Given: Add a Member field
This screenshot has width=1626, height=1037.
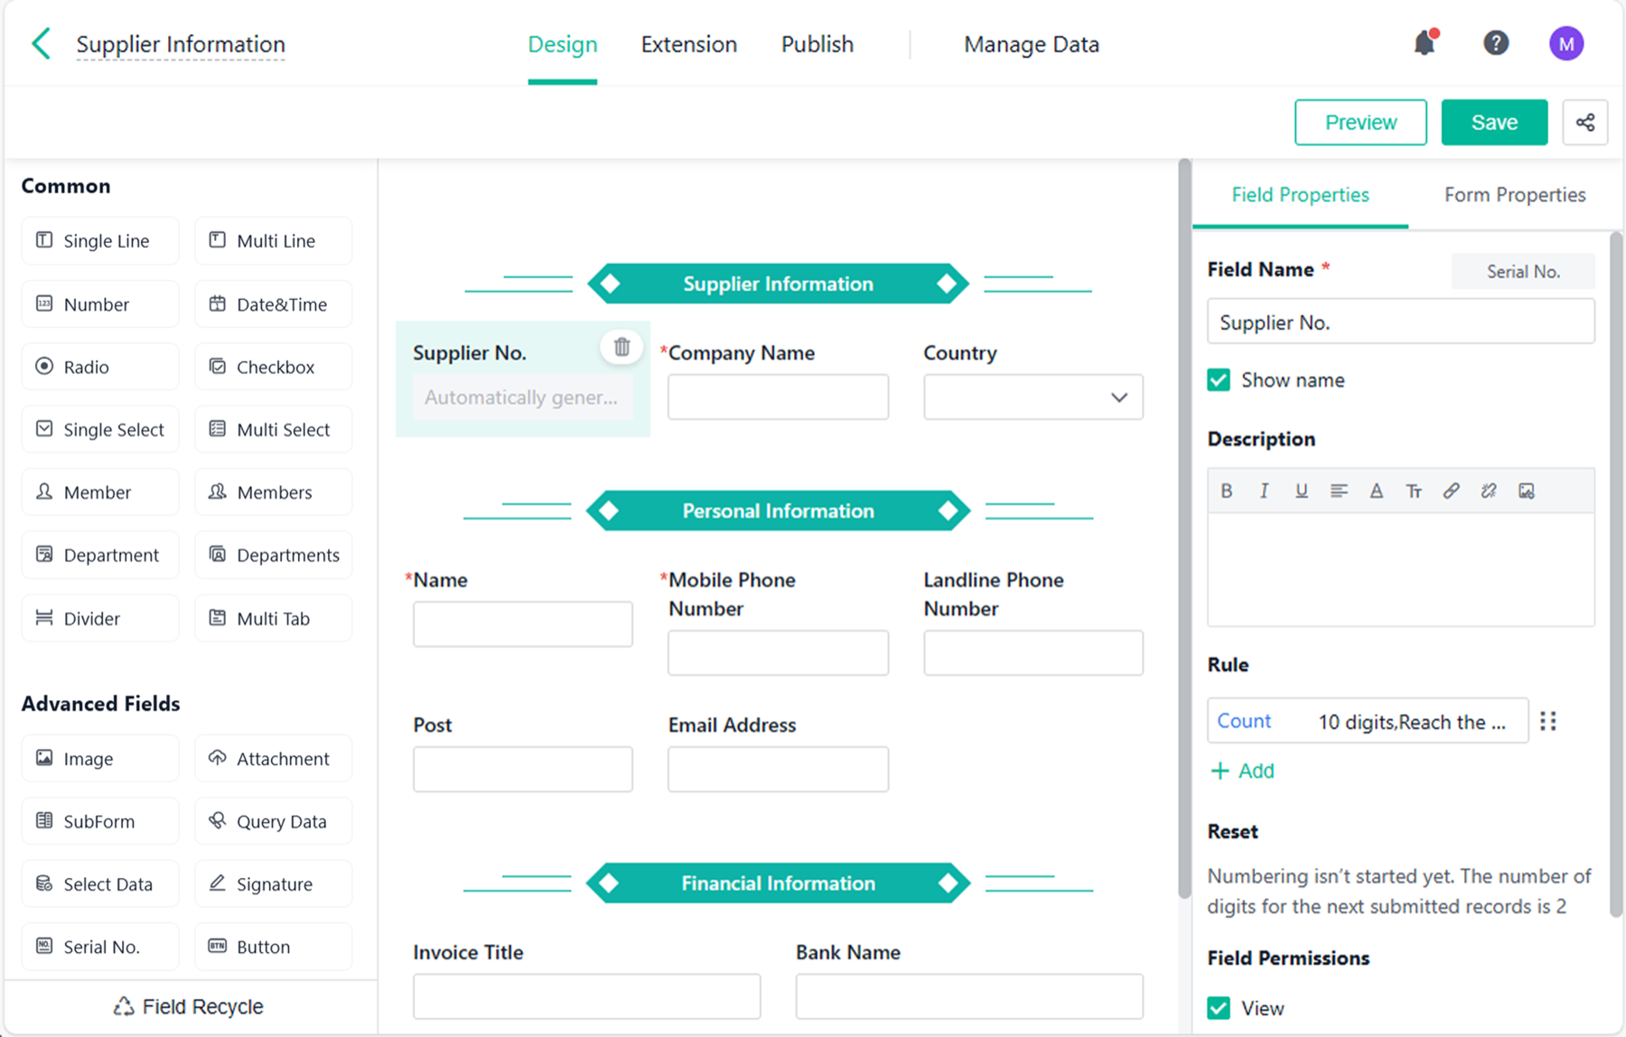Looking at the screenshot, I should 100,492.
